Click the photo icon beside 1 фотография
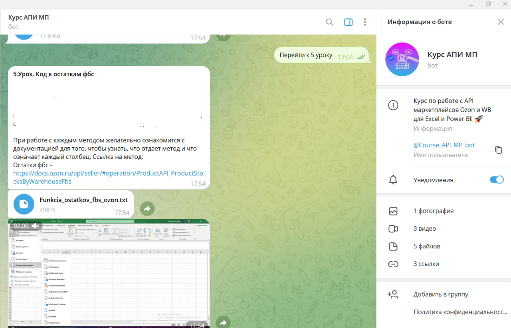The image size is (511, 328). pos(393,211)
